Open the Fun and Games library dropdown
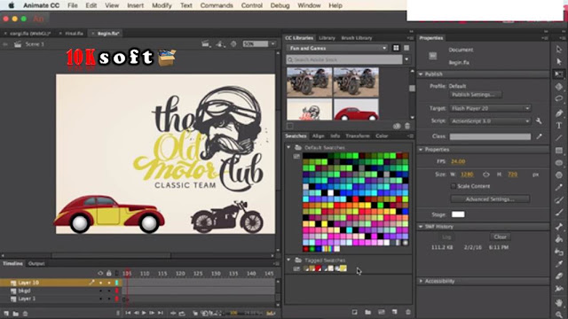Image resolution: width=568 pixels, height=319 pixels. [x=337, y=48]
